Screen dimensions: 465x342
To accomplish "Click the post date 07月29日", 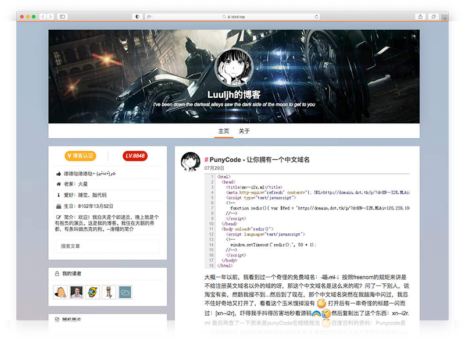I will tap(214, 168).
